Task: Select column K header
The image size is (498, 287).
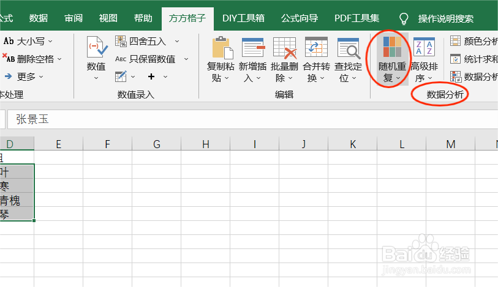Action: (353, 144)
